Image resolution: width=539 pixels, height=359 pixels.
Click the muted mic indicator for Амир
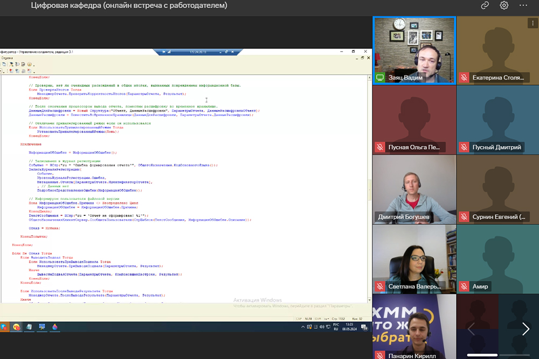tap(464, 286)
